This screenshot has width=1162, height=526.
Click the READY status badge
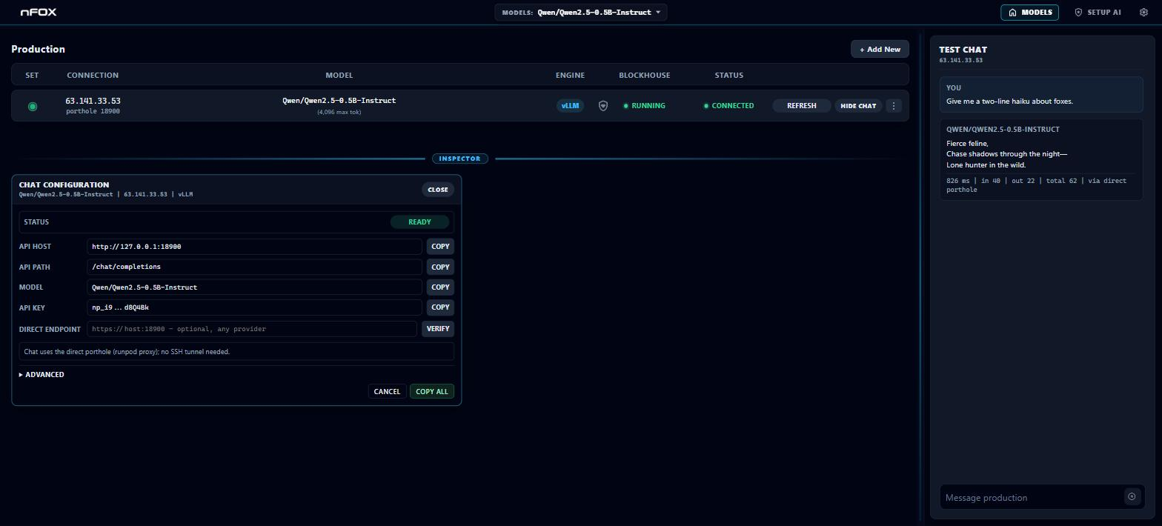coord(419,222)
